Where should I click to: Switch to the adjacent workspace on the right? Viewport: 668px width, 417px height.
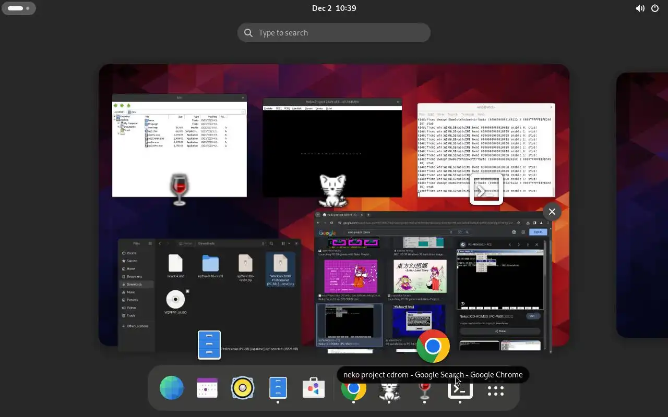point(642,205)
